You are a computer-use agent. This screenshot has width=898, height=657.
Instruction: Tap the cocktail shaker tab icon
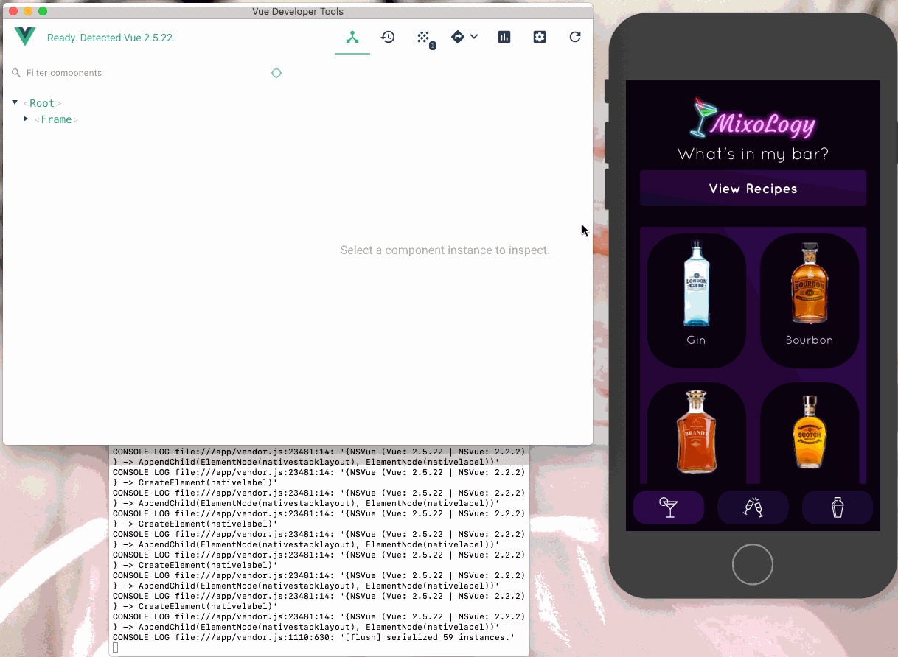tap(838, 507)
